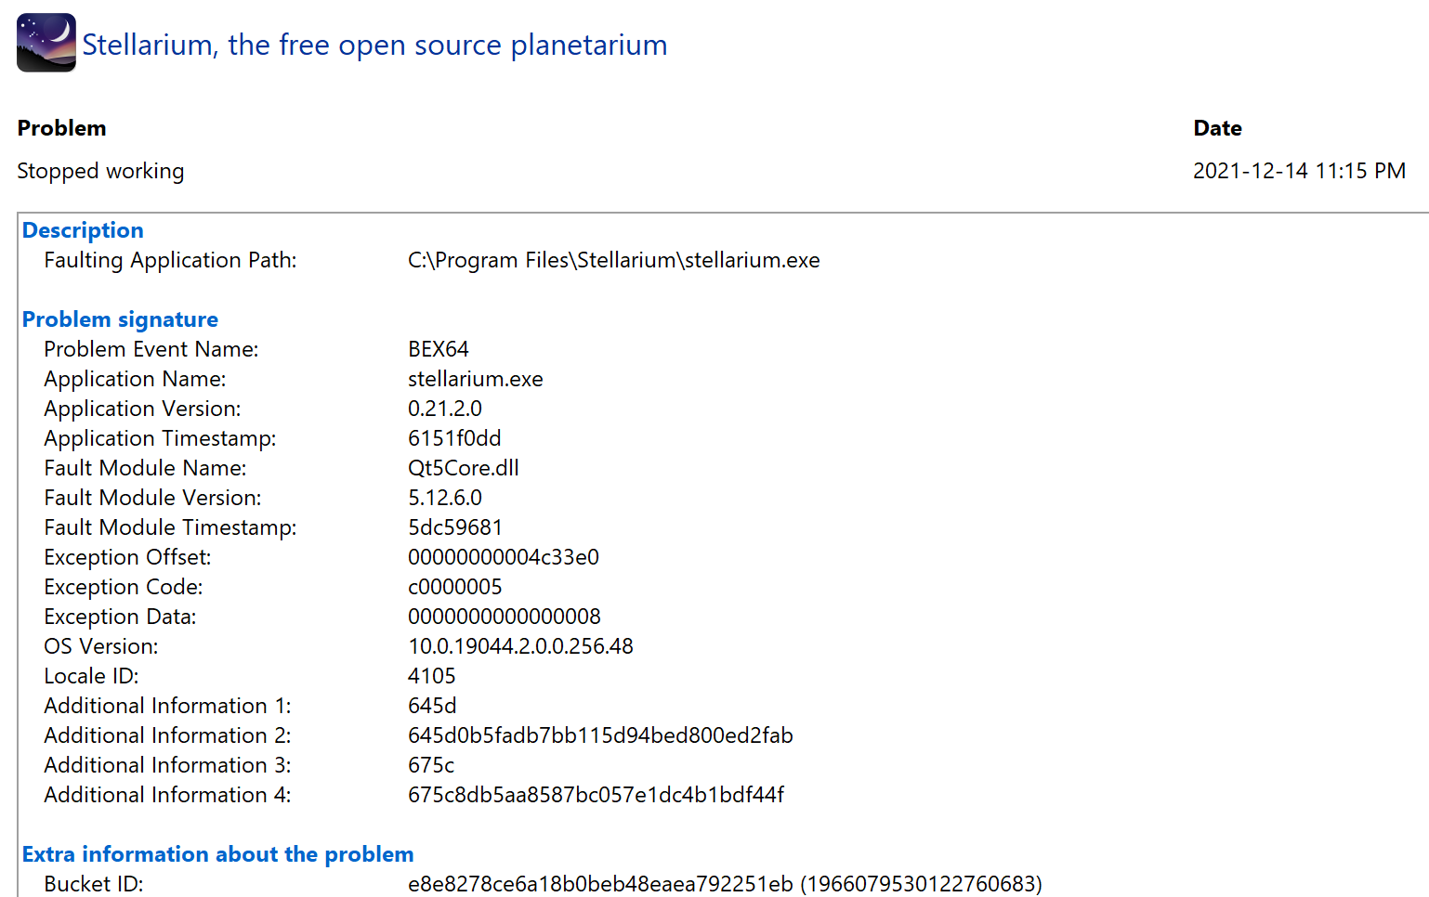
Task: Select the Bucket ID value
Action: coord(725,884)
